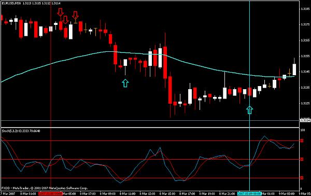Click the 8 Mar 11:00 time label

coord(128,193)
